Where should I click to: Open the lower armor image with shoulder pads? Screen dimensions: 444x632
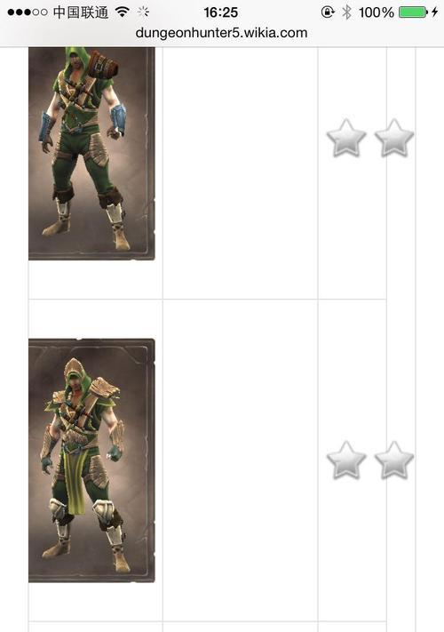click(91, 460)
